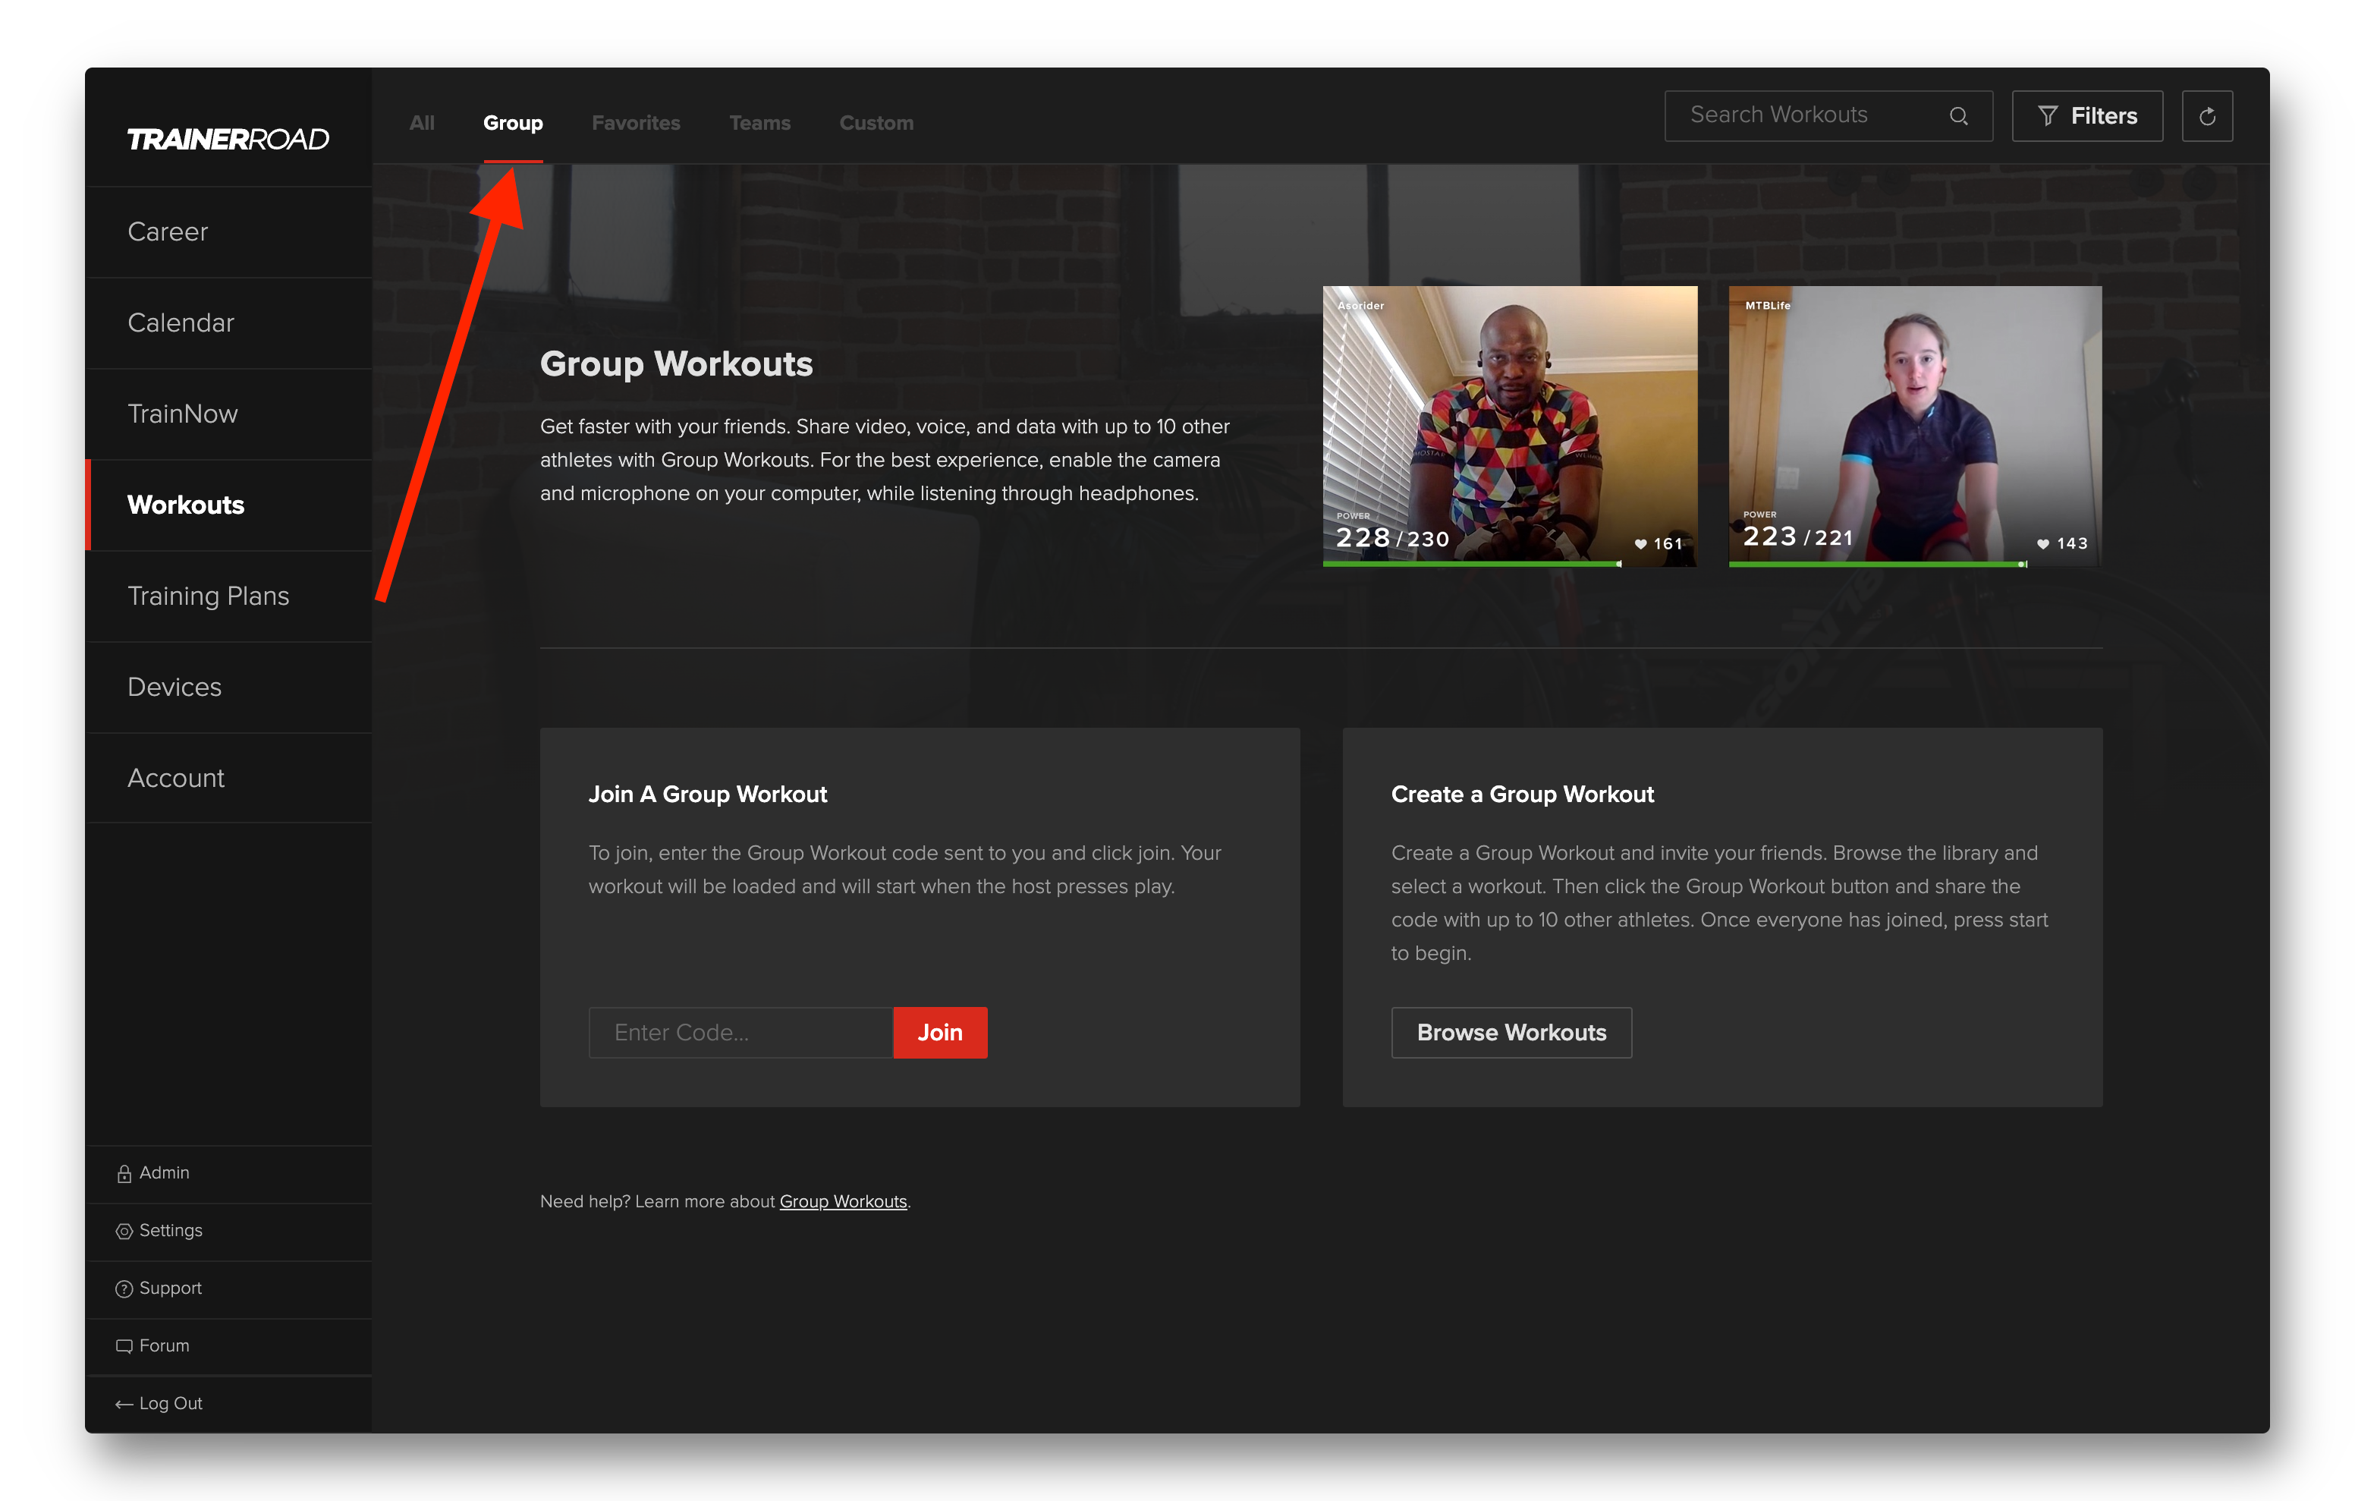Click the Browse Workouts button

[1511, 1032]
